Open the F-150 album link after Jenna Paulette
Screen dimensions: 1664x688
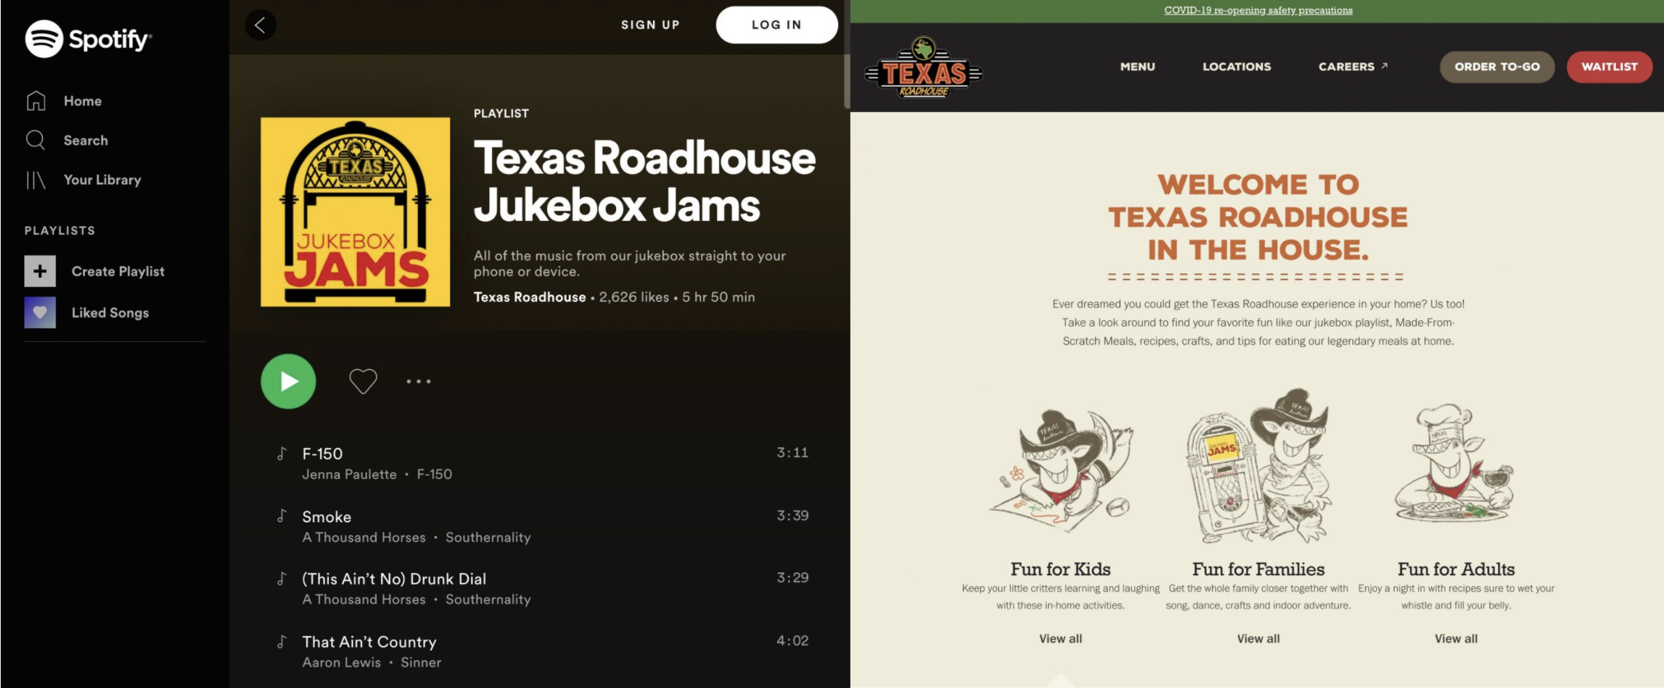(x=434, y=474)
